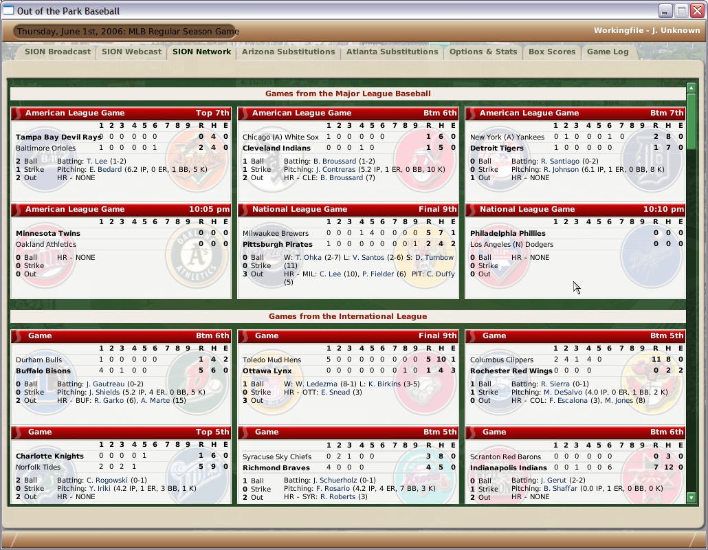
Task: Open batter J. Gerut's link
Action: (553, 480)
